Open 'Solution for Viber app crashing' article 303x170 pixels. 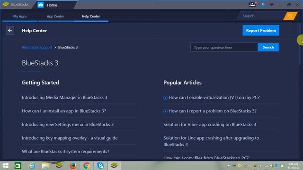(210, 125)
